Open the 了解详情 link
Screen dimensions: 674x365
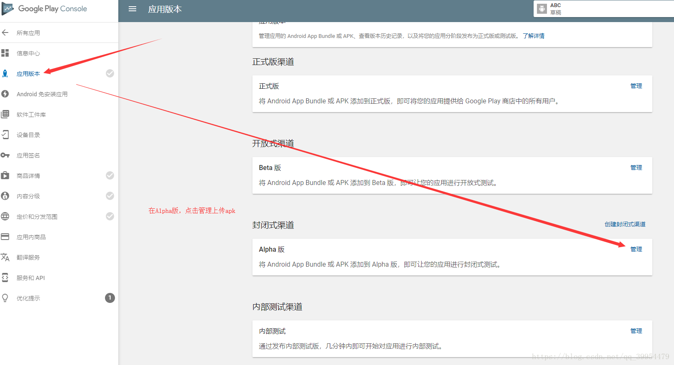click(x=534, y=36)
